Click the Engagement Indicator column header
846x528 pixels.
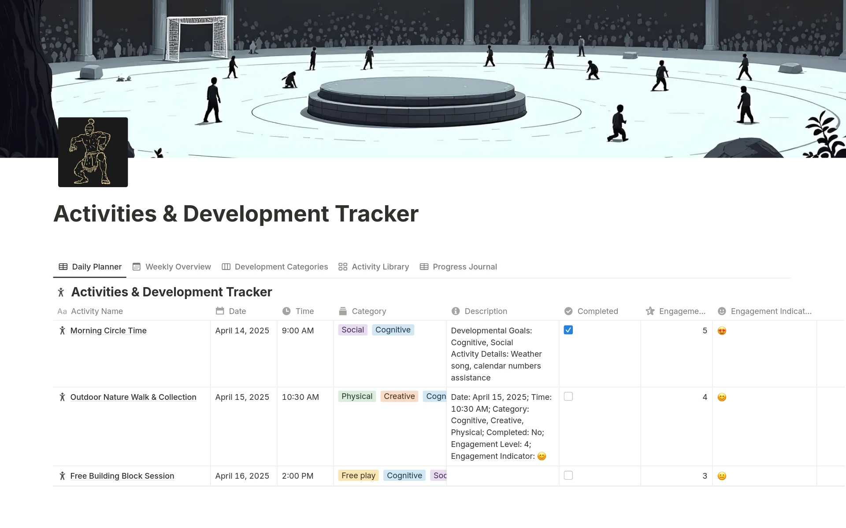[x=764, y=311]
